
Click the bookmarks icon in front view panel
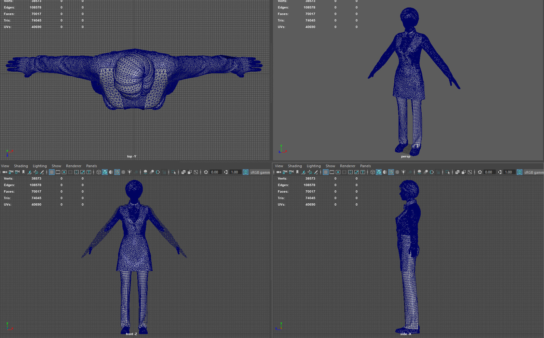(x=23, y=172)
